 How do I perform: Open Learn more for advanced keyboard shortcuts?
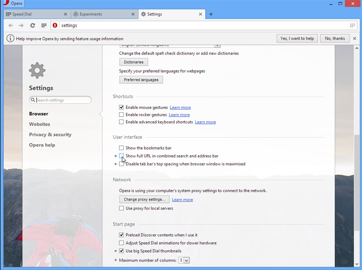click(205, 122)
